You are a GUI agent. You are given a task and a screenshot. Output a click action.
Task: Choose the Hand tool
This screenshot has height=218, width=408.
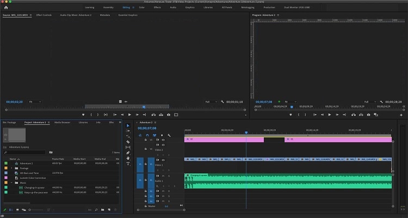(x=128, y=158)
